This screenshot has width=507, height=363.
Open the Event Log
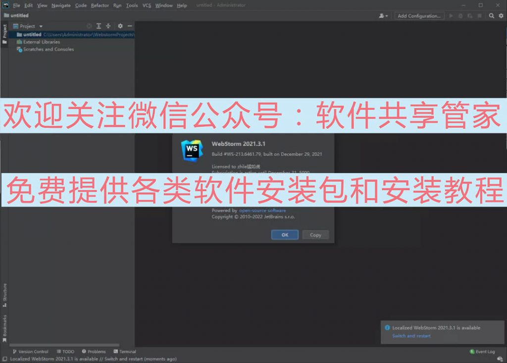(x=482, y=351)
